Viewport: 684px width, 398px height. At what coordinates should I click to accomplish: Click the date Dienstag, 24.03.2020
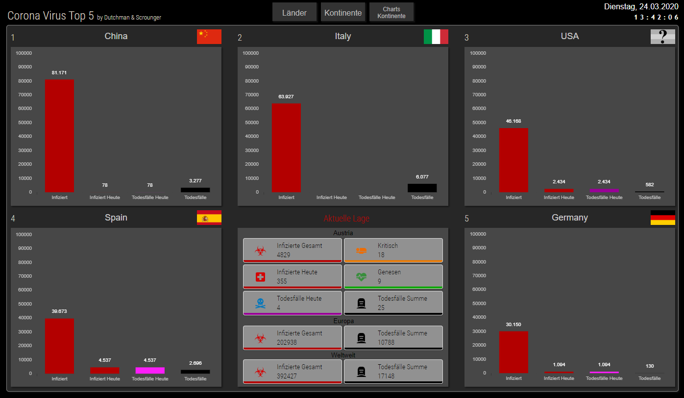point(642,6)
